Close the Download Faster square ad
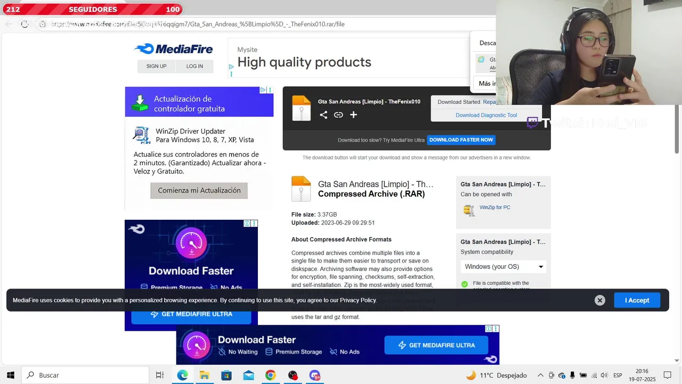 click(254, 223)
